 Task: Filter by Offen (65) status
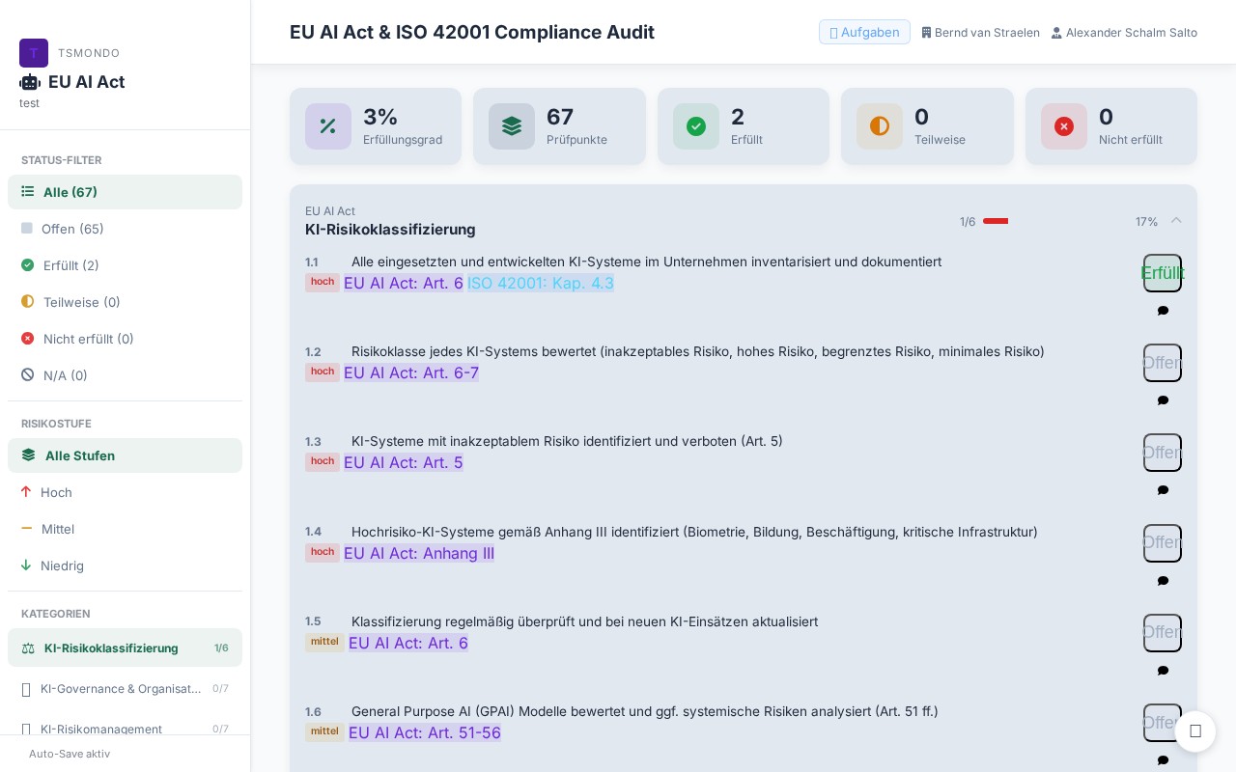125,229
